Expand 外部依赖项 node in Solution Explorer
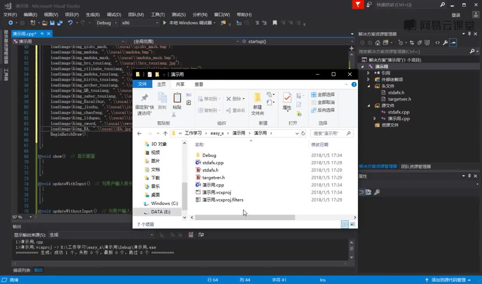Viewport: 482px width, 284px height. click(x=368, y=79)
